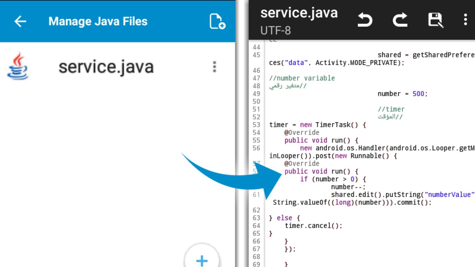This screenshot has width=475, height=267.
Task: Place cursor on 'number = 500;' line
Action: 403,94
